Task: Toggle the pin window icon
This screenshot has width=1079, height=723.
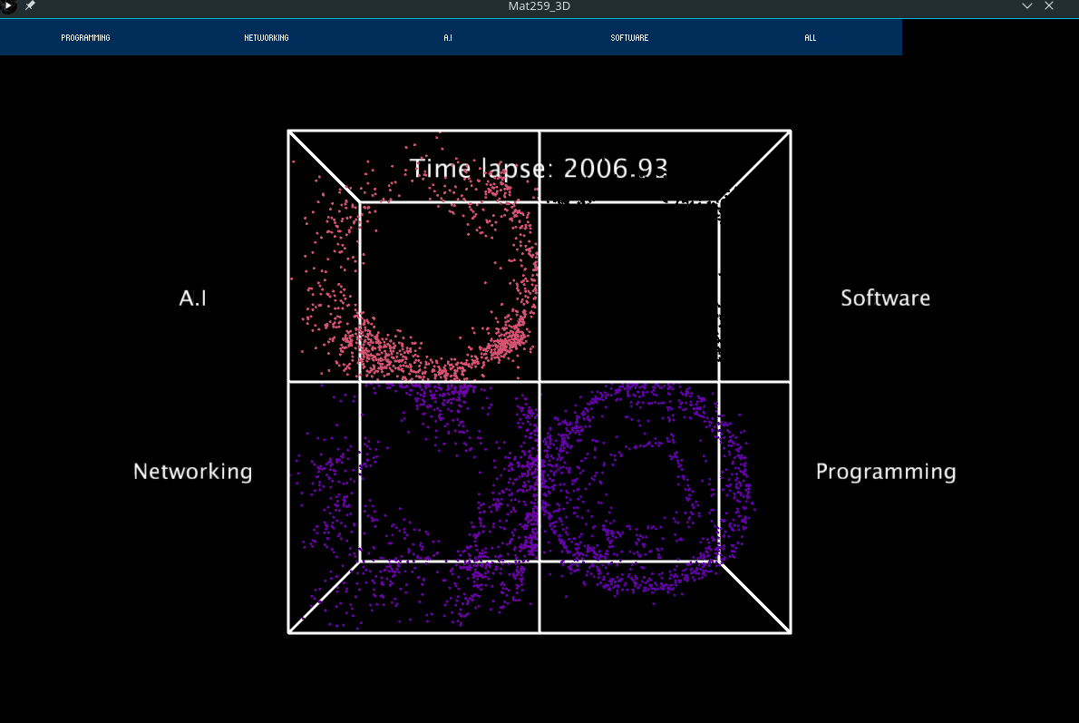Action: [x=30, y=6]
